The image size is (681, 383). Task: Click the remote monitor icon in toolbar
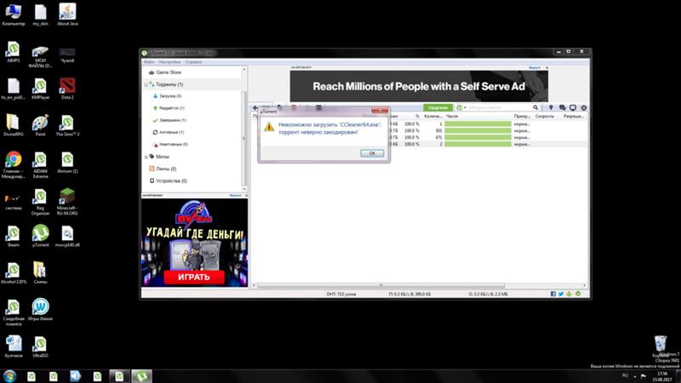pyautogui.click(x=573, y=107)
